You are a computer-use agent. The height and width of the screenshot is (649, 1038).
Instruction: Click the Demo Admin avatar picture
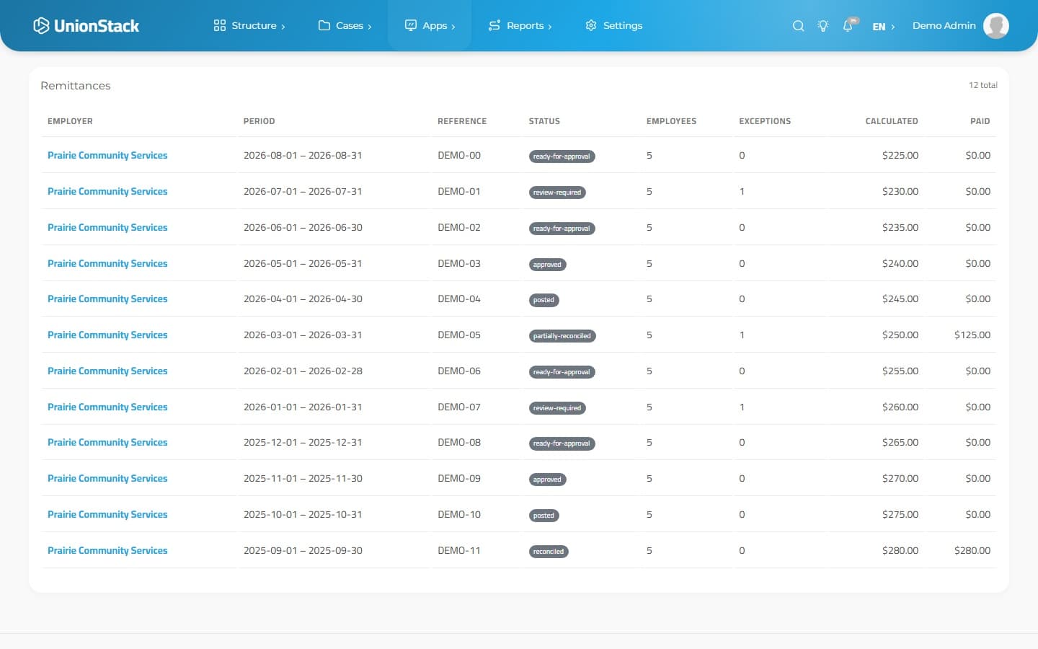pyautogui.click(x=996, y=25)
